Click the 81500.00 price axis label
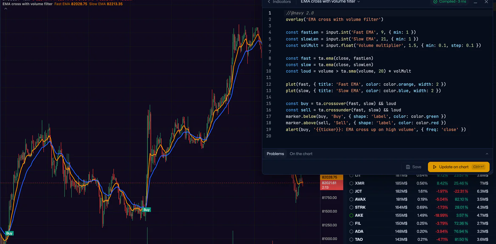496x244 pixels. pyautogui.click(x=329, y=211)
